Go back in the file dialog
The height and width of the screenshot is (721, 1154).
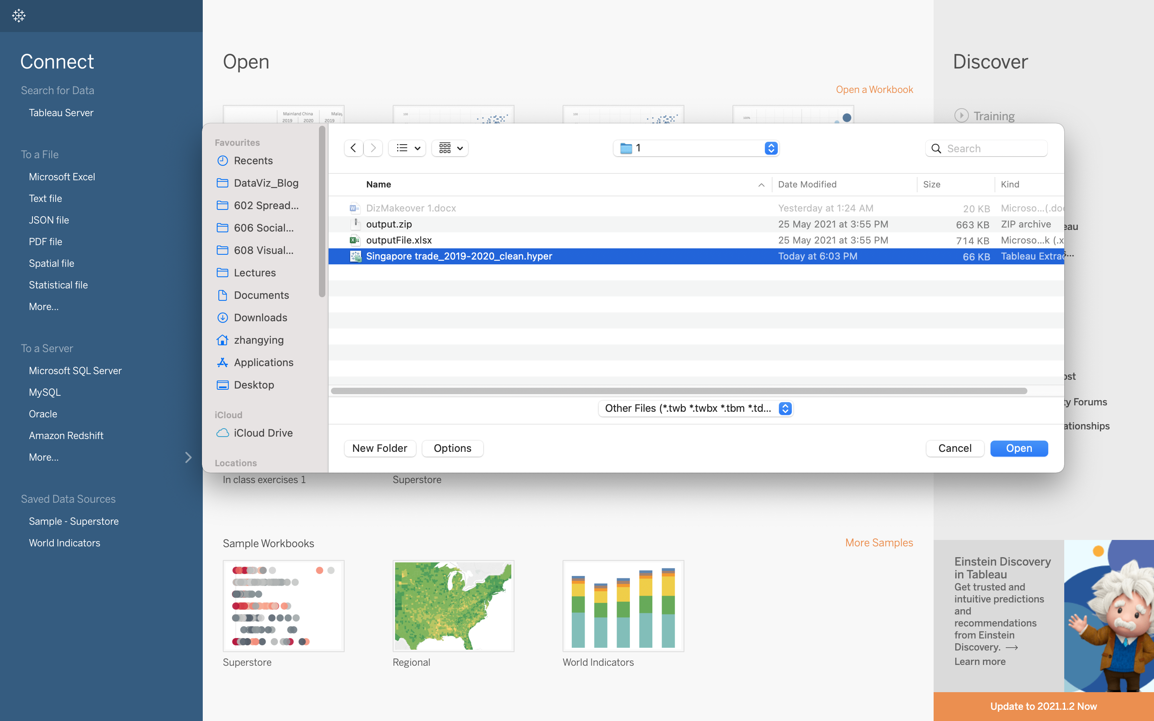point(353,148)
